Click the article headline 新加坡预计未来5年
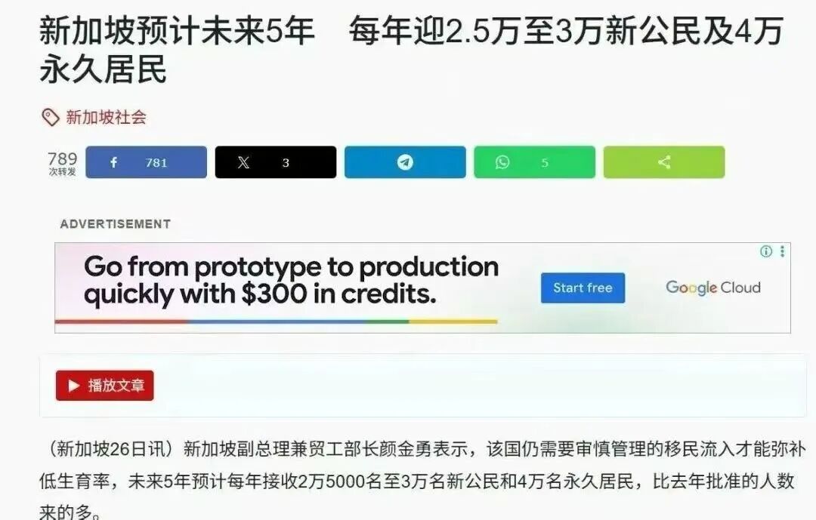816x520 pixels. [x=177, y=30]
